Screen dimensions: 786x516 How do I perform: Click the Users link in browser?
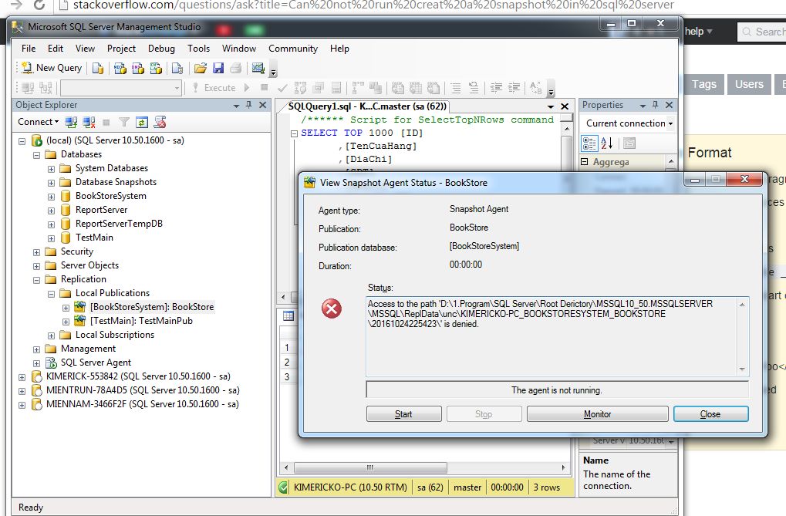click(x=749, y=84)
